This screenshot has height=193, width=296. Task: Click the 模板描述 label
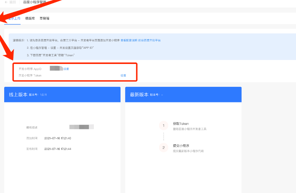[32, 128]
